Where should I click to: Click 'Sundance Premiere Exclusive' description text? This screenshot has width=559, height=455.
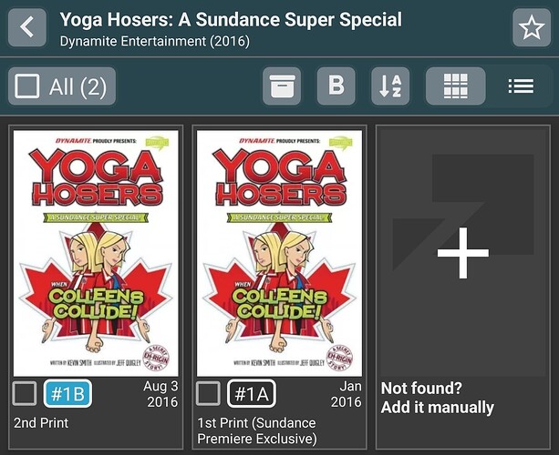point(257,430)
